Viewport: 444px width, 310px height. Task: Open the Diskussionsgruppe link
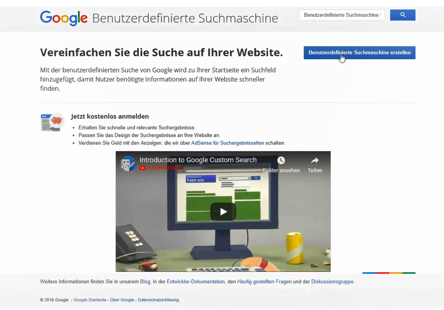point(332,282)
